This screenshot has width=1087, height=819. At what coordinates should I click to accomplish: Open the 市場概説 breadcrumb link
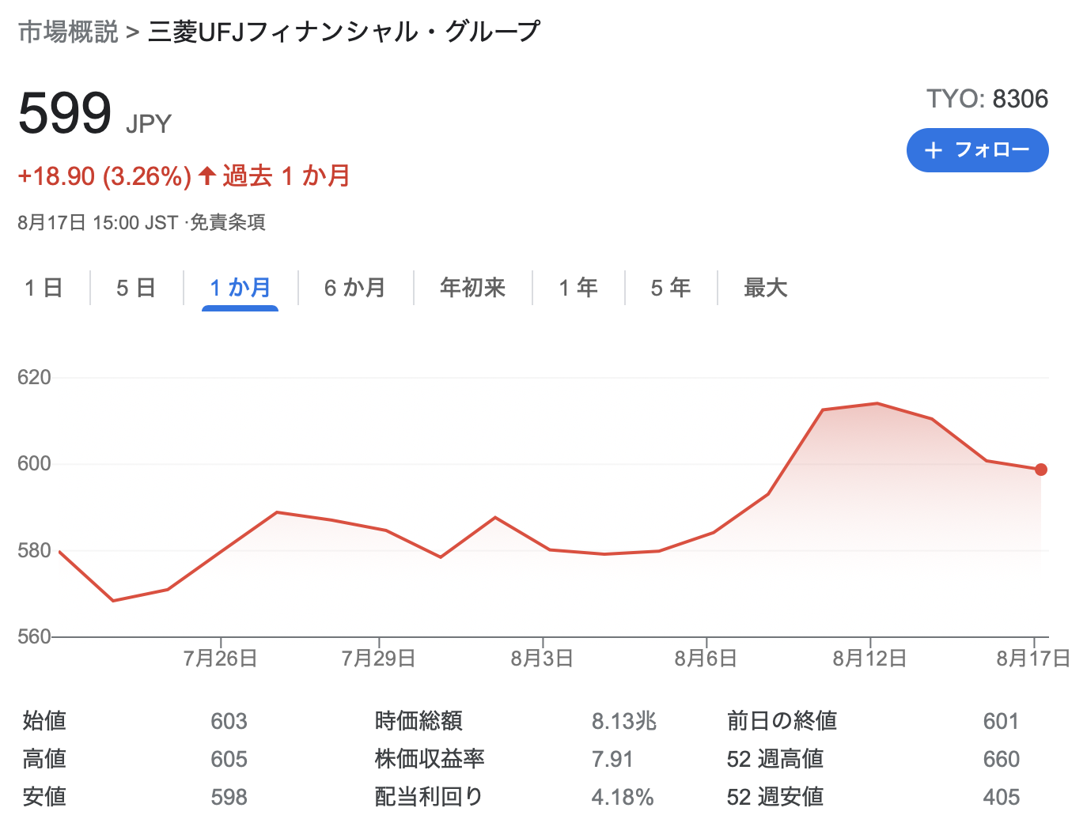68,32
